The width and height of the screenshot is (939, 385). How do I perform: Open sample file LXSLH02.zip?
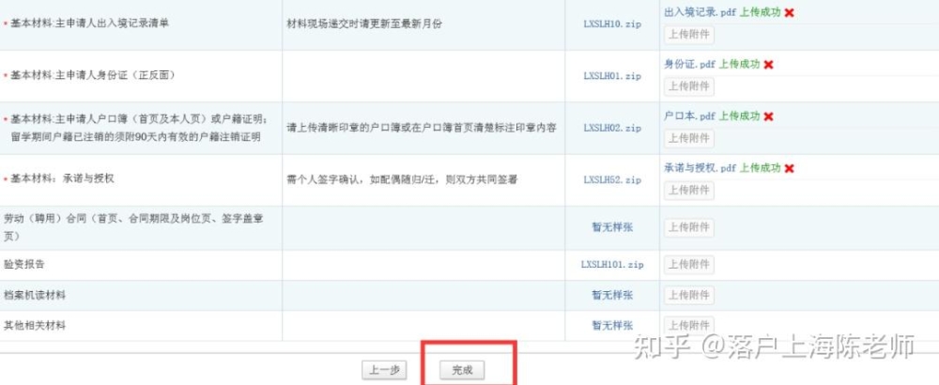click(612, 128)
